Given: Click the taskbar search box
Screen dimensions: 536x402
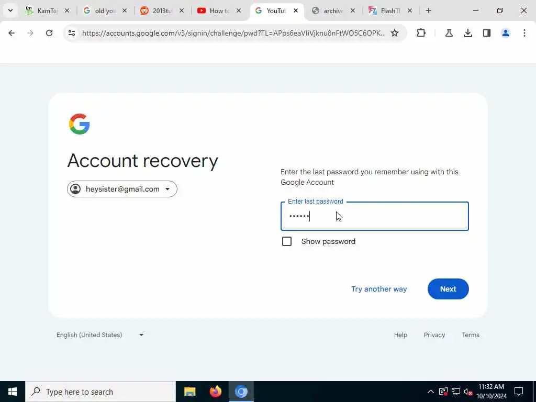Looking at the screenshot, I should pos(100,392).
